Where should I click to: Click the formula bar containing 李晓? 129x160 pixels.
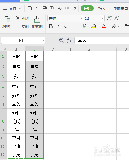tap(102, 40)
